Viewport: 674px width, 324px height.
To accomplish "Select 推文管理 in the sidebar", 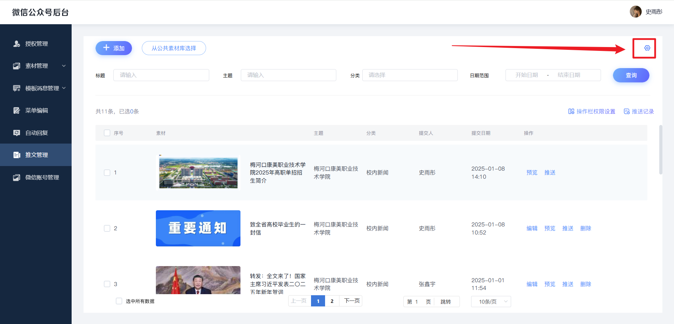I will (x=36, y=155).
